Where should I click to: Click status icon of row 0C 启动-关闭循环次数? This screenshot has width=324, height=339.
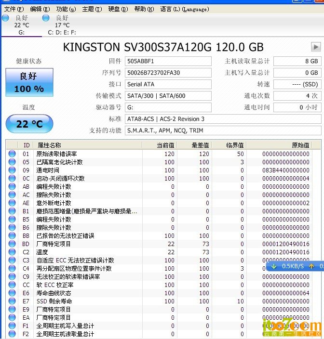coord(12,178)
